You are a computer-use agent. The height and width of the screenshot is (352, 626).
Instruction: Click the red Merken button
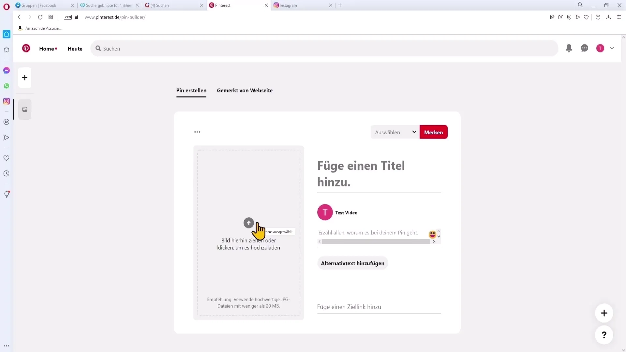433,132
